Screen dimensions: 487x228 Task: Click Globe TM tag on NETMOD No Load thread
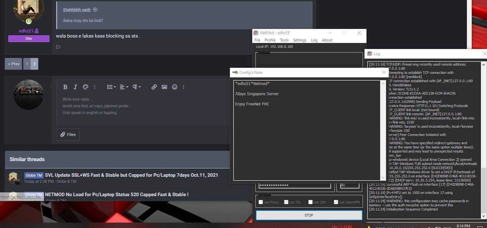point(34,194)
